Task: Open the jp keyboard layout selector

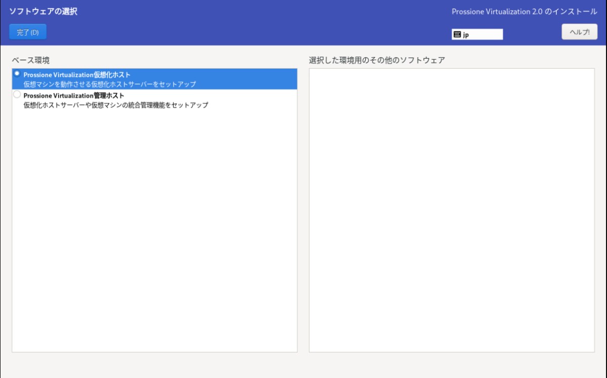Action: pyautogui.click(x=478, y=34)
